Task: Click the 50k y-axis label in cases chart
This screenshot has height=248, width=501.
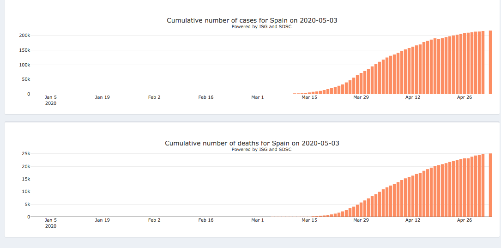Action: point(26,79)
